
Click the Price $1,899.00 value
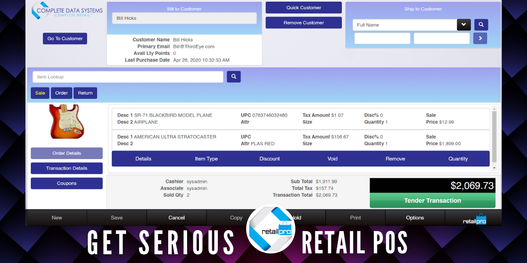(x=450, y=144)
